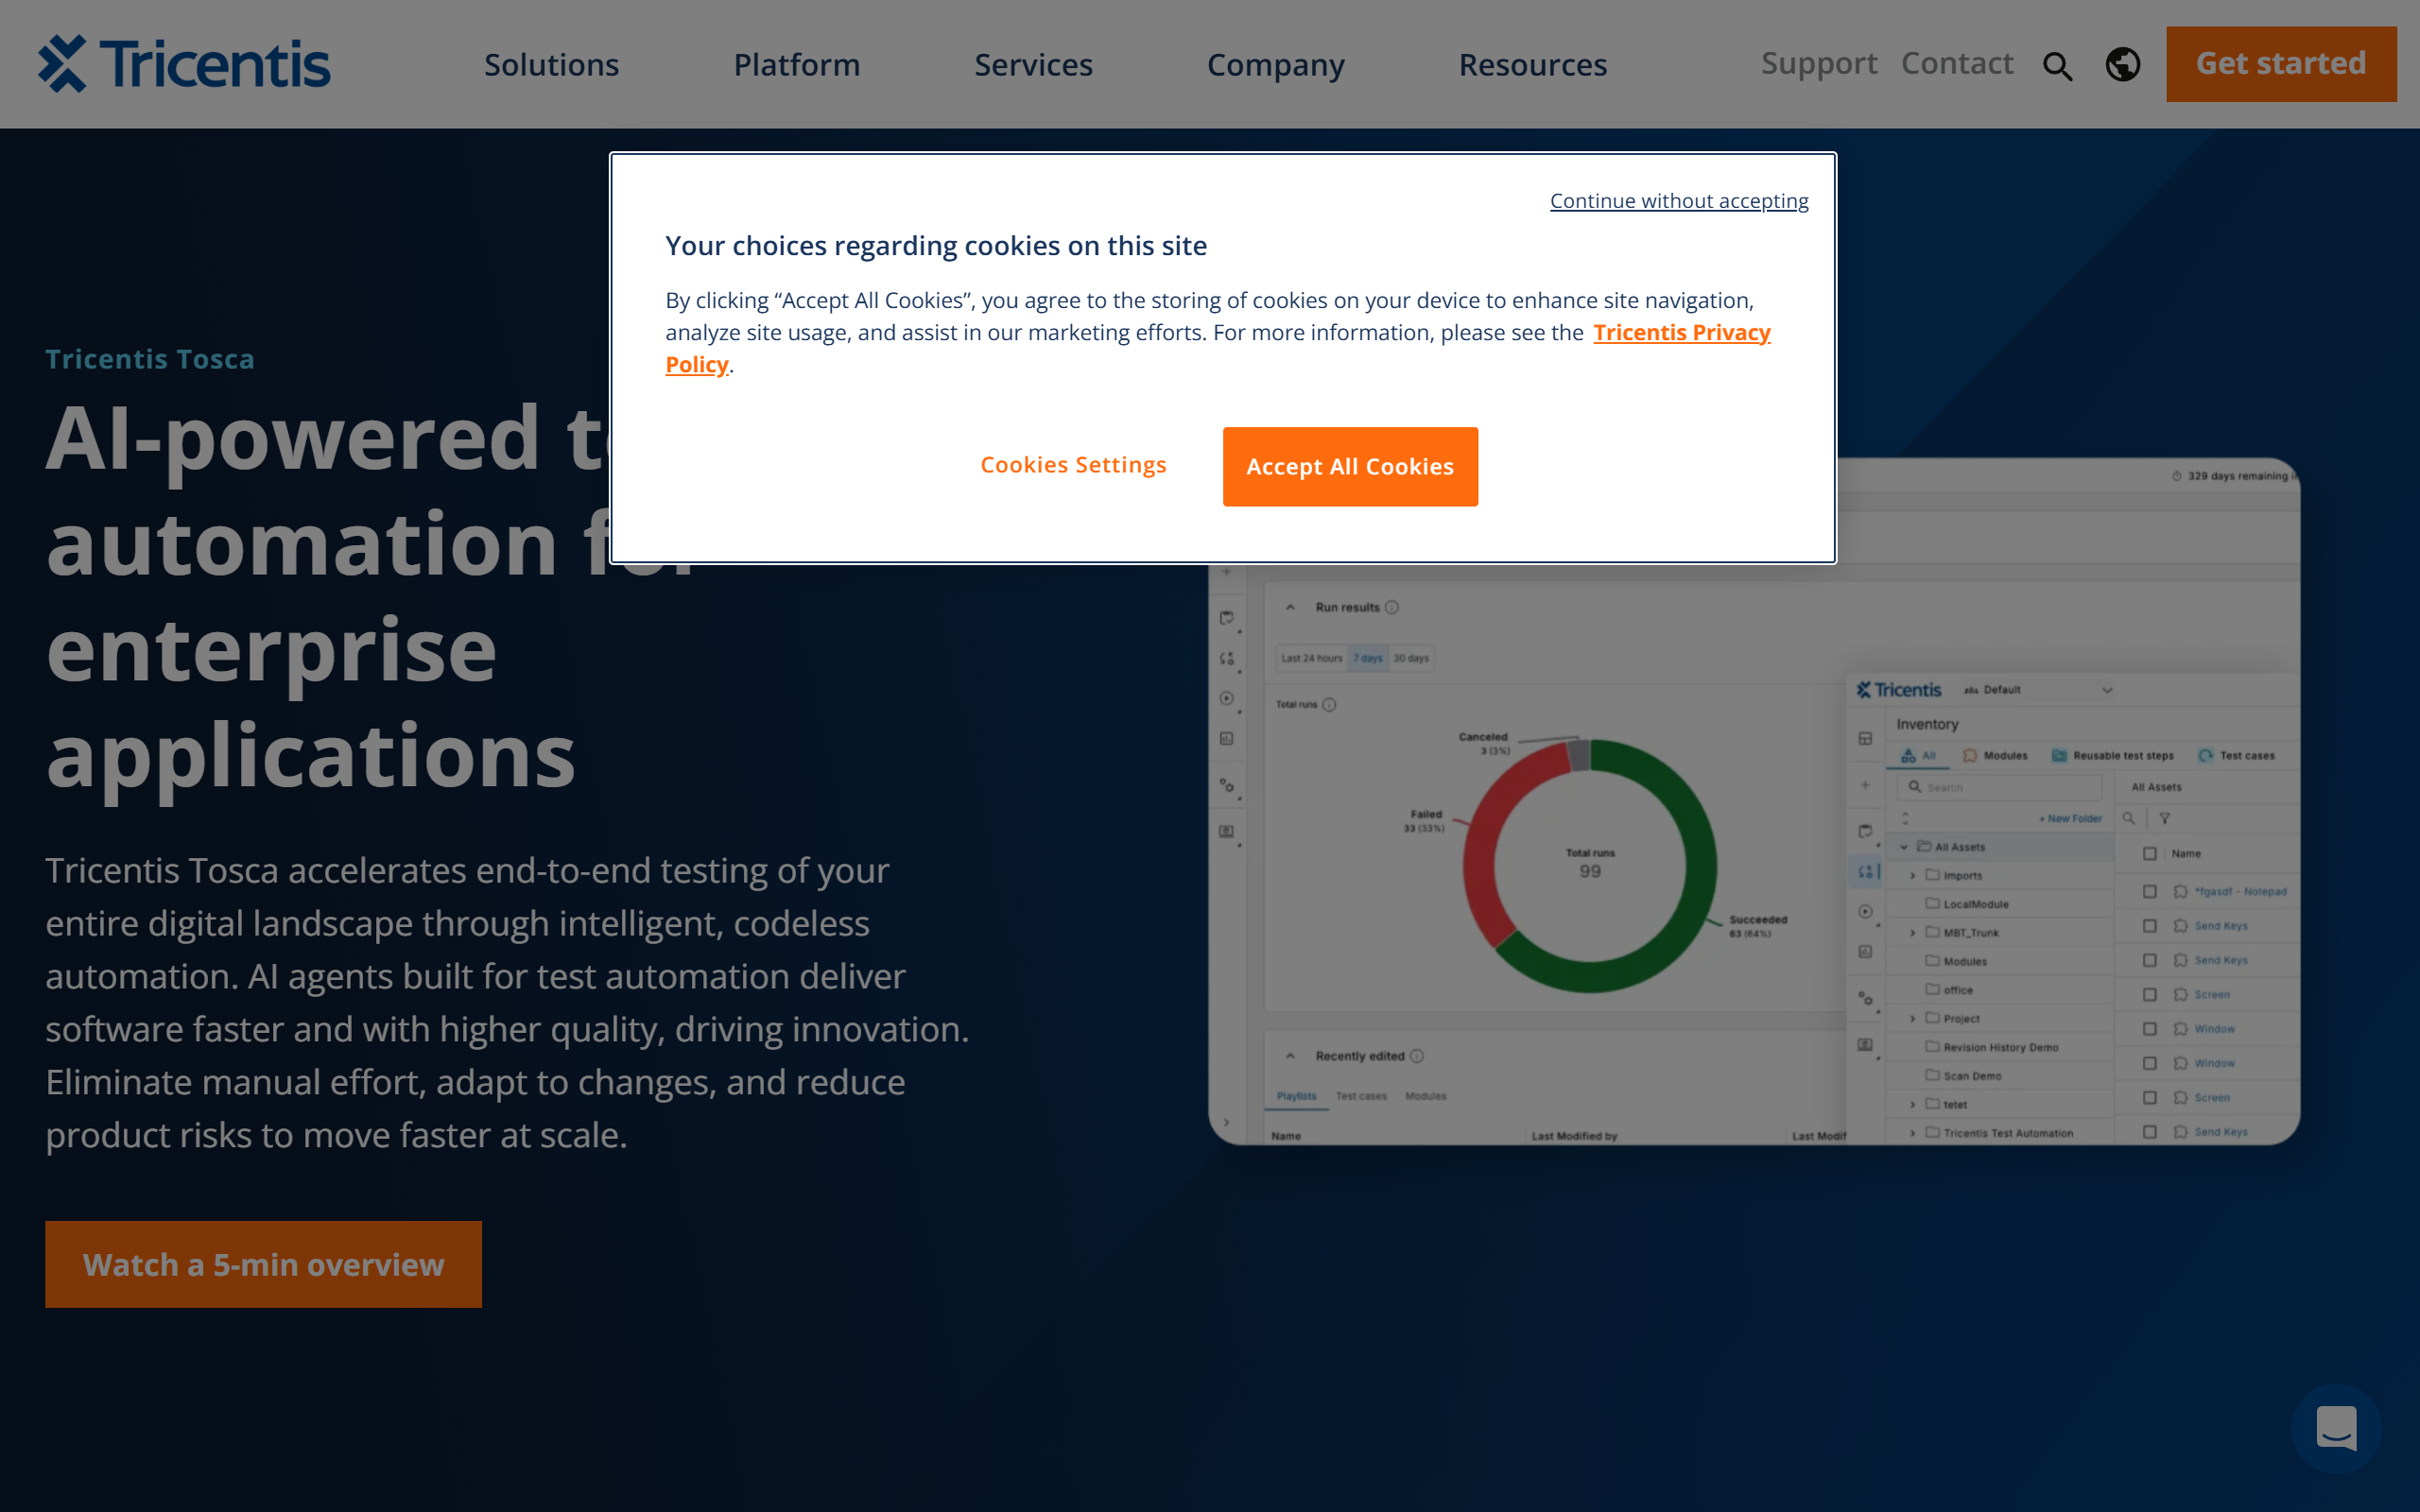Screen dimensions: 2420x1512
Task: Tick the *fgasdf - Notepad row checkbox
Action: tap(2150, 891)
